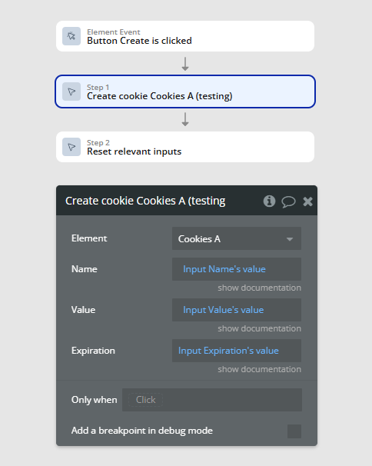Click the Add a breakpoint in debug mode label

pyautogui.click(x=142, y=431)
